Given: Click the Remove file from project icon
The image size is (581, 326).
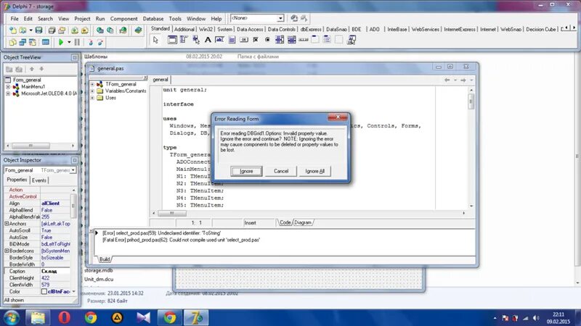Looking at the screenshot, I should pos(85,30).
